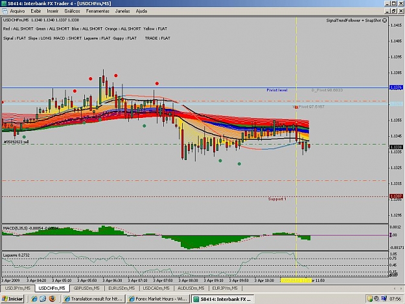Image resolution: width=405 pixels, height=304 pixels.
Task: Click the Support 1 text label
Action: tap(277, 199)
